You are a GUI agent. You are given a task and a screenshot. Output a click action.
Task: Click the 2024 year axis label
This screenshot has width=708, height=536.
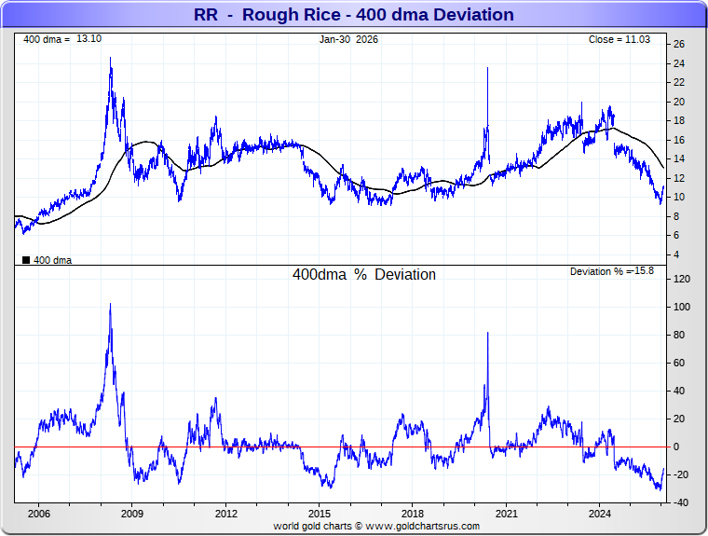tap(600, 514)
